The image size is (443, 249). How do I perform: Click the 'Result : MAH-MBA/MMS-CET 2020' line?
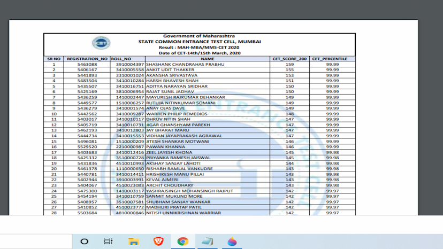199,48
